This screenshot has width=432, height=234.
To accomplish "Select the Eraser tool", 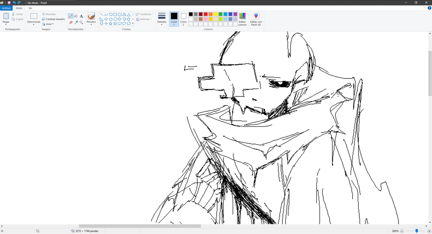I will point(71,22).
